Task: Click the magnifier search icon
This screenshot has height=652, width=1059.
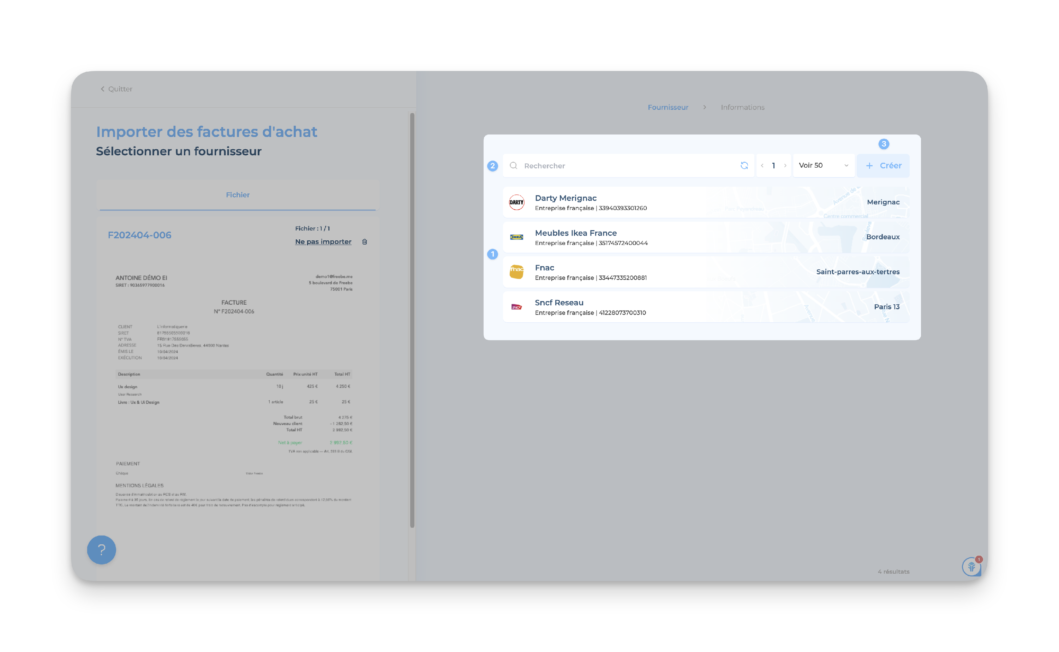Action: coord(513,166)
